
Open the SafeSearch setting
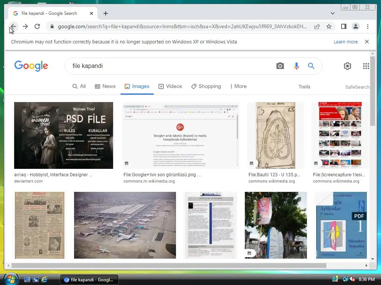coord(357,87)
